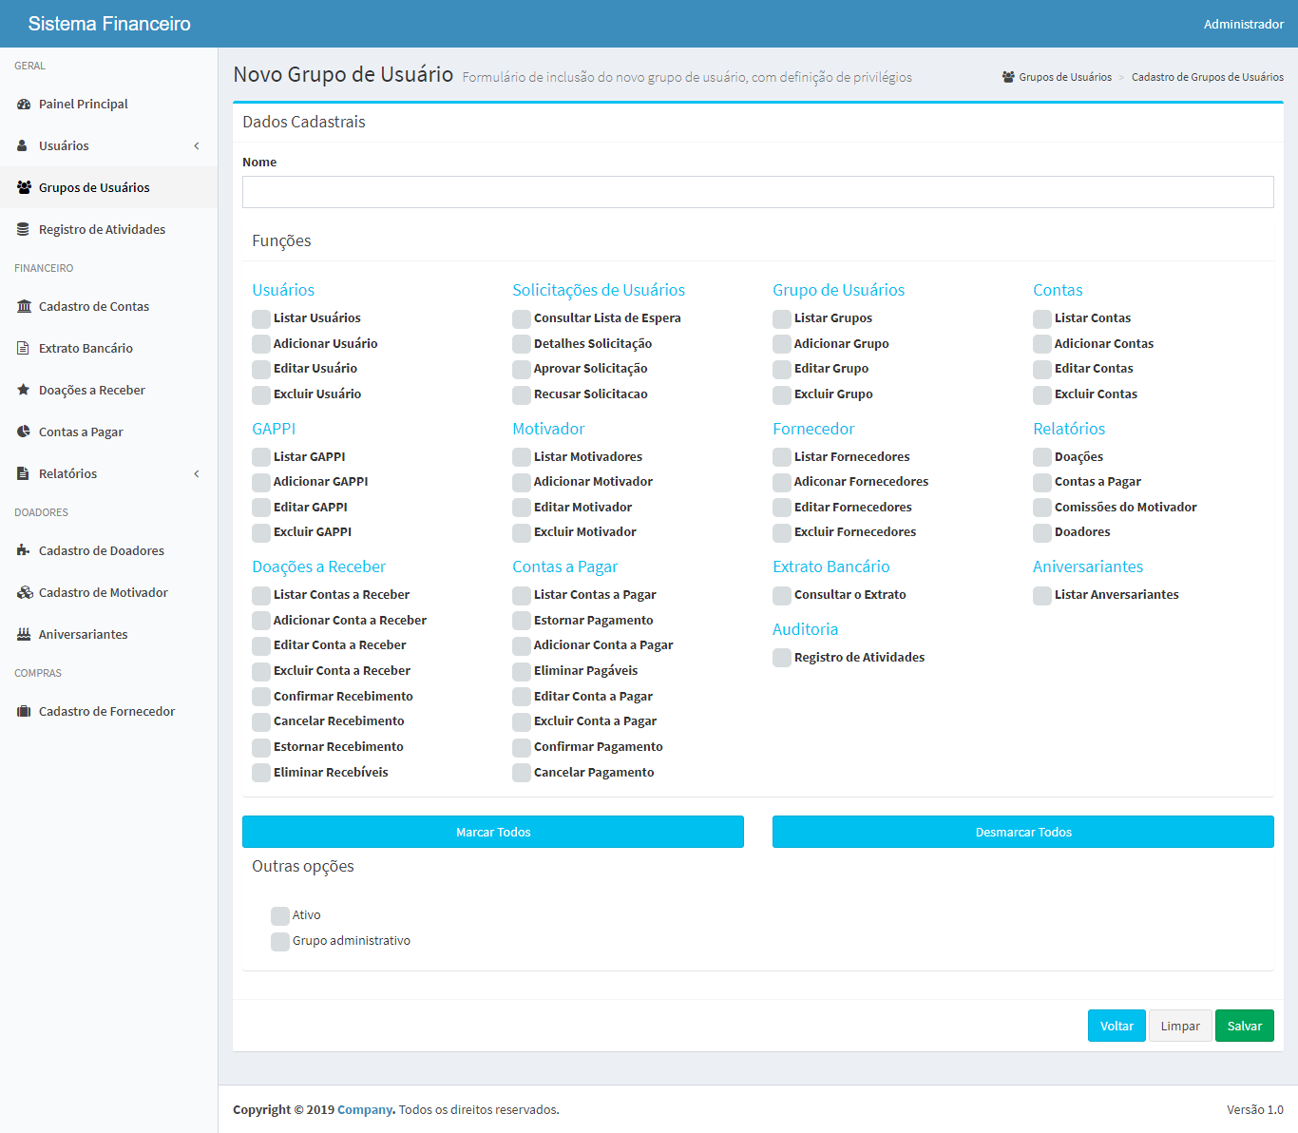Click the Contas a Pagar pie chart icon

(24, 432)
